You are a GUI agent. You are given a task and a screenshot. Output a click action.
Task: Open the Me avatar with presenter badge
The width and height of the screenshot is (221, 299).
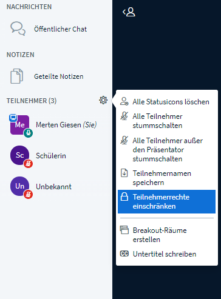[x=20, y=125]
